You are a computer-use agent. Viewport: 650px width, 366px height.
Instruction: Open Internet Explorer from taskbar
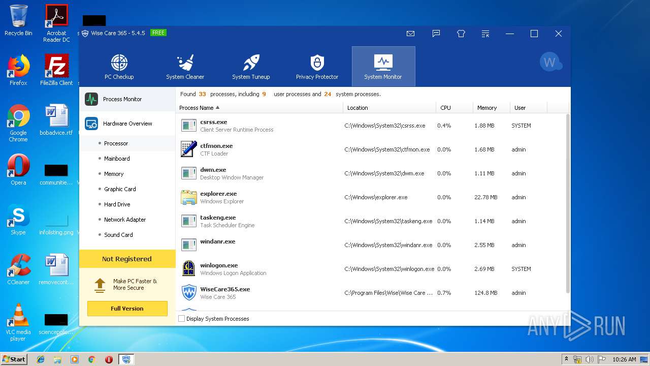pyautogui.click(x=41, y=359)
